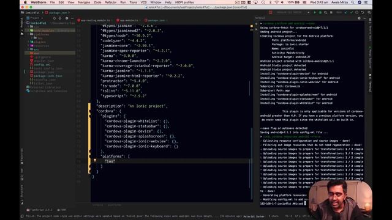This screenshot has height=220, width=392.
Task: Open the Window menu
Action: 156,2
